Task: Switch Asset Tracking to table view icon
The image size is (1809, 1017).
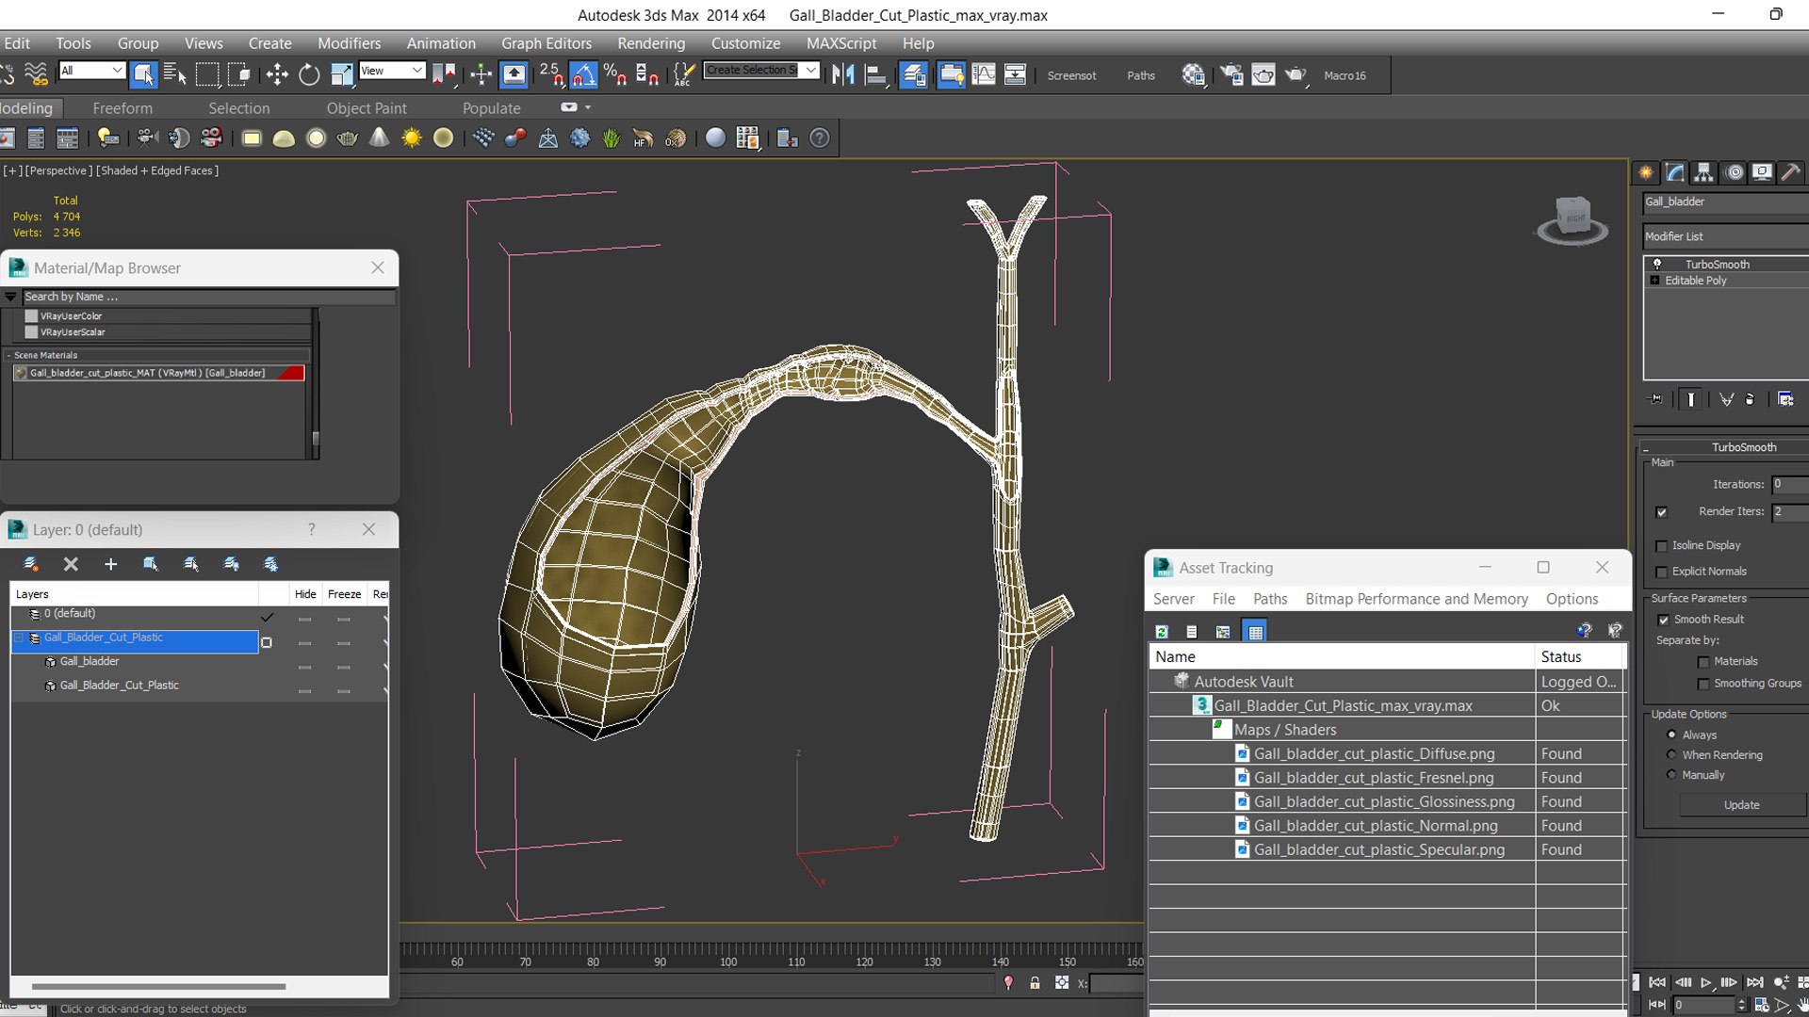Action: pyautogui.click(x=1255, y=632)
